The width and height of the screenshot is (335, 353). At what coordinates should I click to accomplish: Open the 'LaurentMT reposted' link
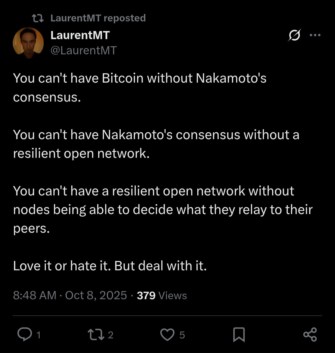[x=98, y=18]
